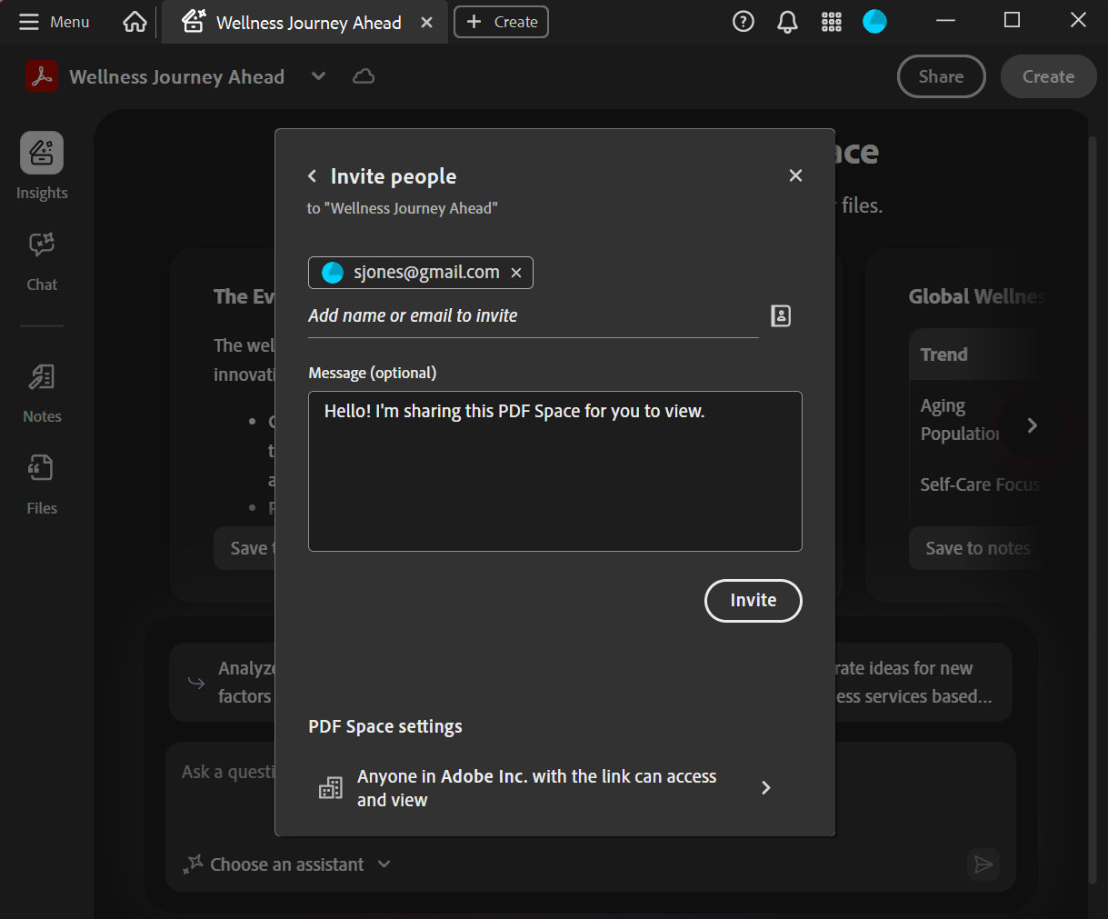The width and height of the screenshot is (1108, 919).
Task: Select the Analyze factors suggestion arrow icon
Action: 196,682
